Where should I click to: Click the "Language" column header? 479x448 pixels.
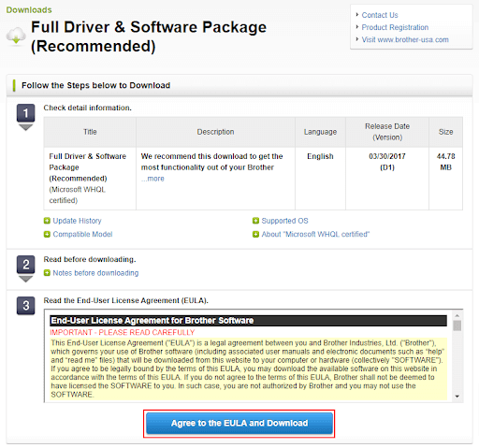pyautogui.click(x=320, y=132)
